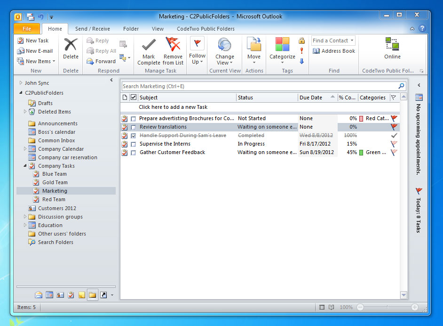Click here to add a new Task row
The image size is (443, 326).
click(x=260, y=107)
